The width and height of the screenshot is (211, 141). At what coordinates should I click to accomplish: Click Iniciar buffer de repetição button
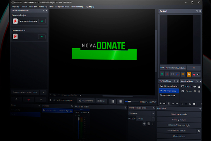click(179, 125)
